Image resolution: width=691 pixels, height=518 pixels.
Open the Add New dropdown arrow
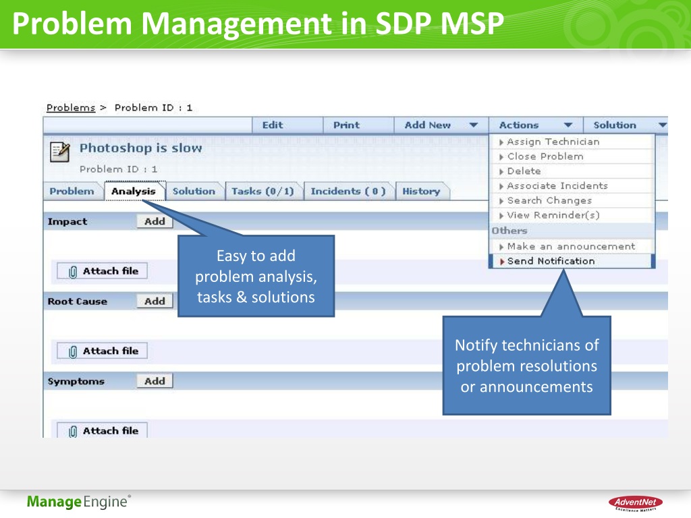click(474, 125)
